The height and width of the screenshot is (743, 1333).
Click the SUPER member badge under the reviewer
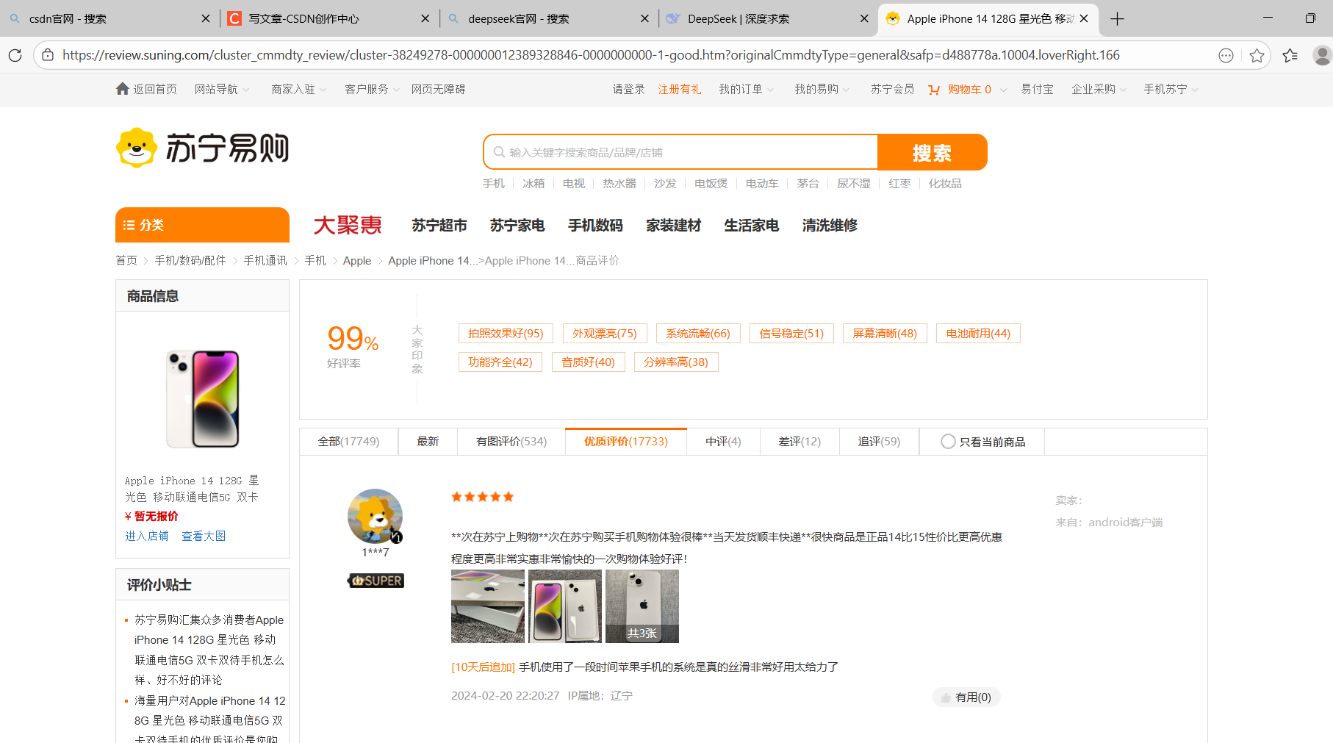pos(376,581)
